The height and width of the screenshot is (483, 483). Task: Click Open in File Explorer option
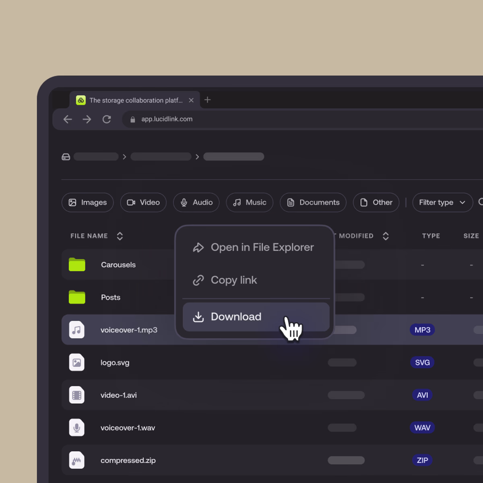point(262,248)
